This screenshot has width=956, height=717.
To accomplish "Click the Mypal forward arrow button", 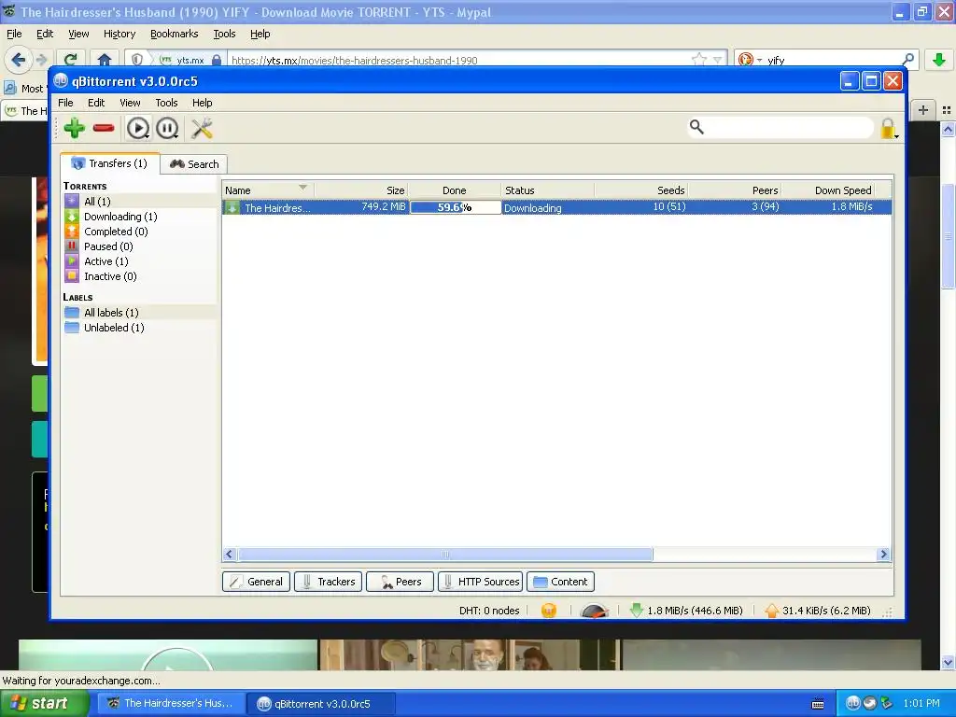I will click(x=41, y=60).
